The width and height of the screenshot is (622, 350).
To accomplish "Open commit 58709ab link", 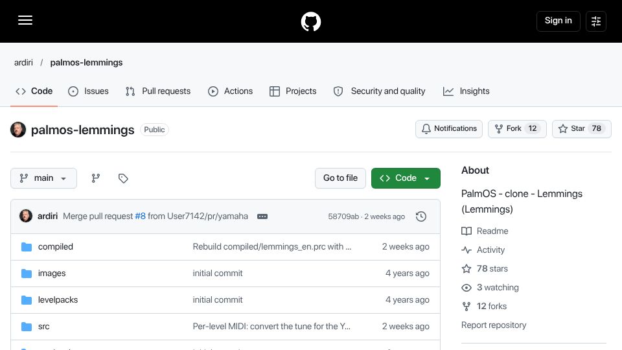I will tap(343, 216).
